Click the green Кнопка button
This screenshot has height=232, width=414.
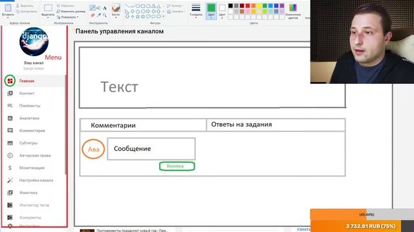[177, 166]
